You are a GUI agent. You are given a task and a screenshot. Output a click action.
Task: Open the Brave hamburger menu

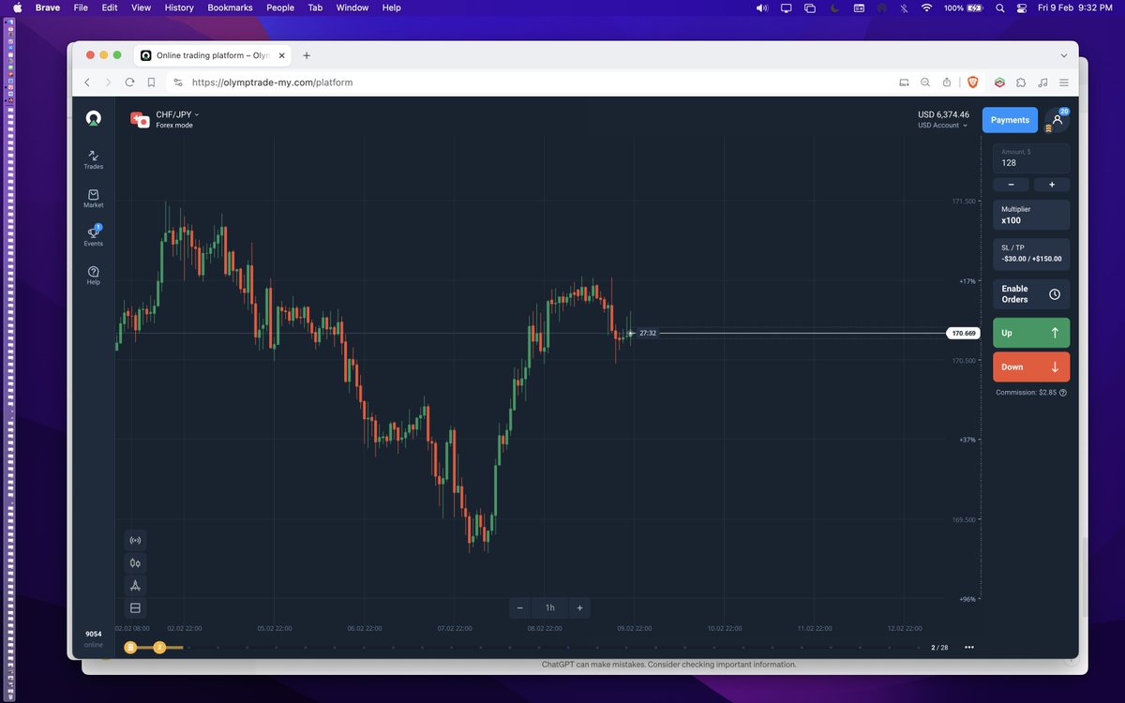point(1064,82)
